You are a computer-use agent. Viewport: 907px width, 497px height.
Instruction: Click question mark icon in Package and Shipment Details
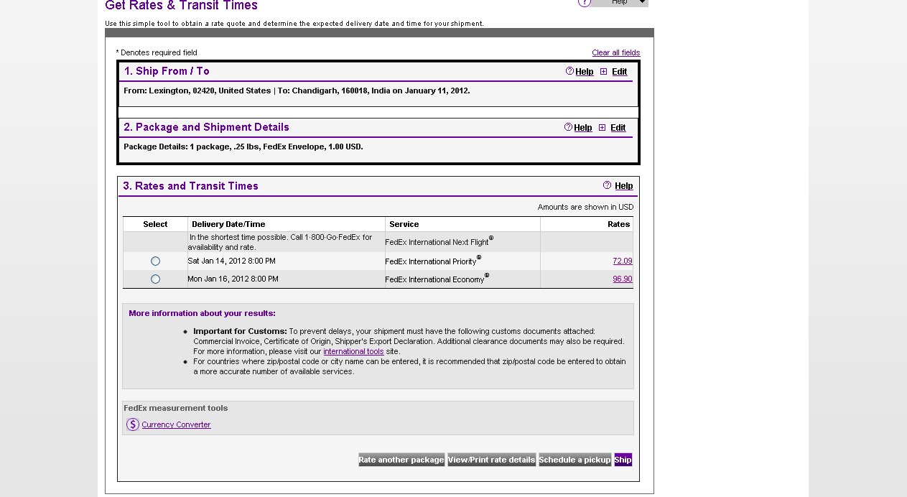pyautogui.click(x=568, y=127)
